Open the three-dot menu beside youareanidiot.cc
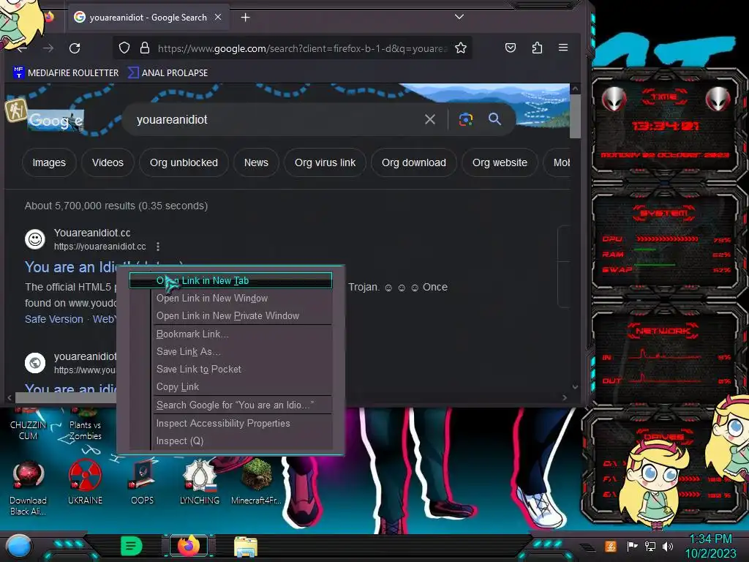The height and width of the screenshot is (562, 749). (158, 246)
